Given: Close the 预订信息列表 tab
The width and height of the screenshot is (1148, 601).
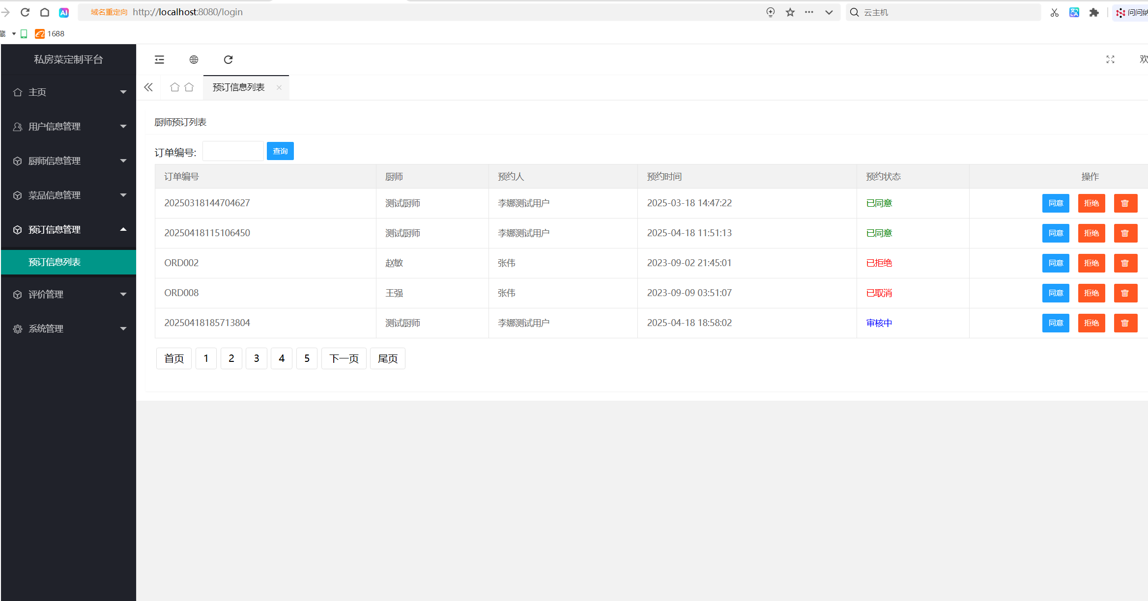Looking at the screenshot, I should tap(279, 87).
